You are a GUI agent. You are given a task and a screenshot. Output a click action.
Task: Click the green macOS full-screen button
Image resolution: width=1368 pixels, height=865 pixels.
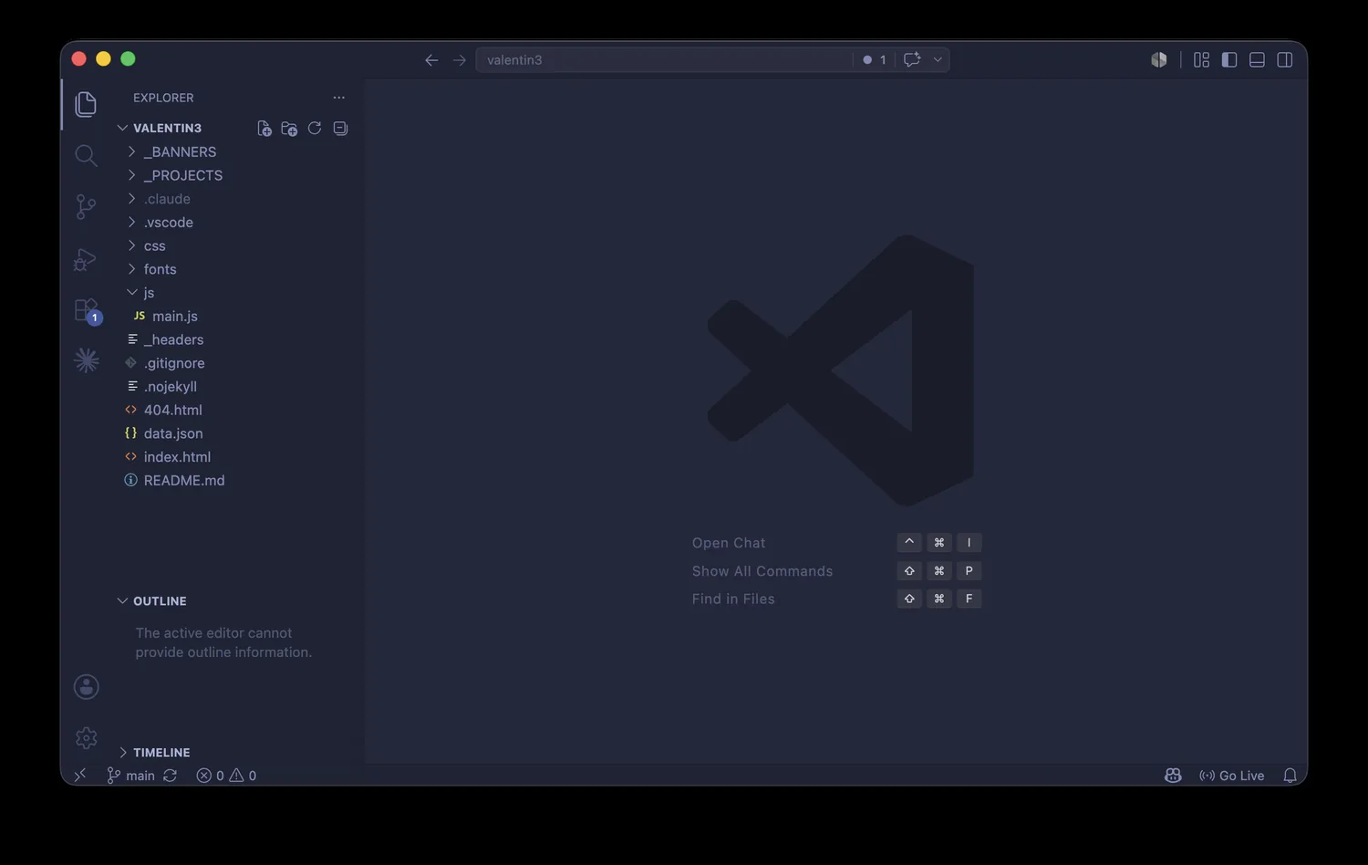click(x=129, y=59)
